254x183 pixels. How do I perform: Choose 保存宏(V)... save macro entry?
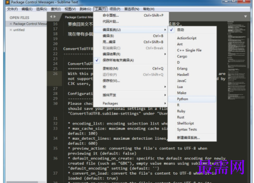(x=131, y=81)
